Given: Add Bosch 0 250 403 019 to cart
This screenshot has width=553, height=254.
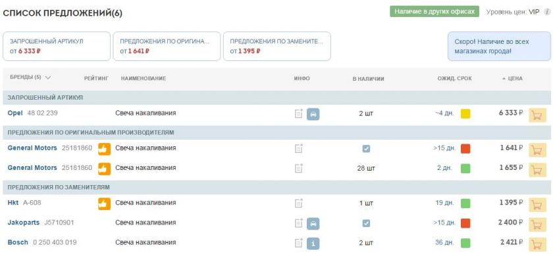Looking at the screenshot, I should (x=537, y=245).
